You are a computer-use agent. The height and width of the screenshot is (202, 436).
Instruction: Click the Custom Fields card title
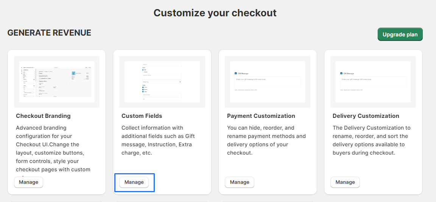pos(143,116)
